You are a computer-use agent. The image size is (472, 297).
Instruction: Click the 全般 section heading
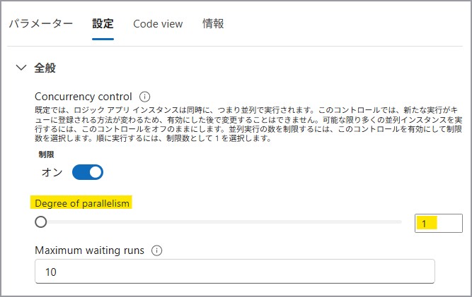(x=45, y=68)
